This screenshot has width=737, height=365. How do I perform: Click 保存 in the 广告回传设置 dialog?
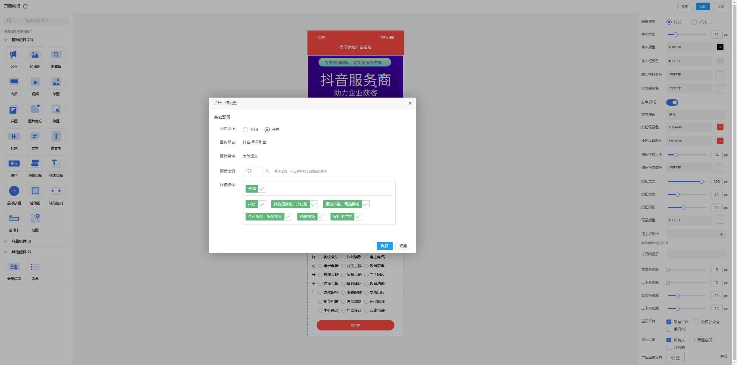pyautogui.click(x=384, y=246)
